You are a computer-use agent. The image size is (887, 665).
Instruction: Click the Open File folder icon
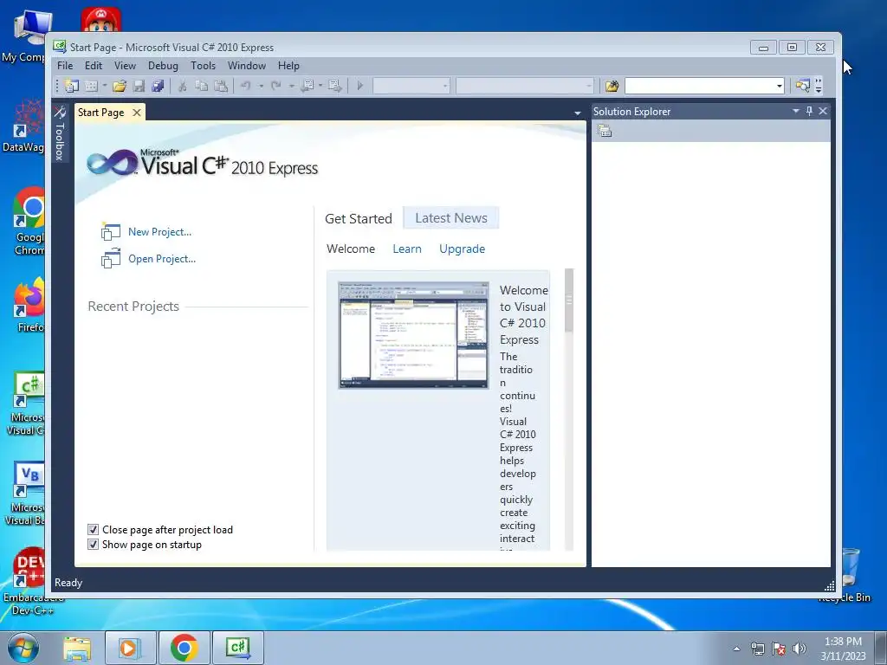(120, 86)
